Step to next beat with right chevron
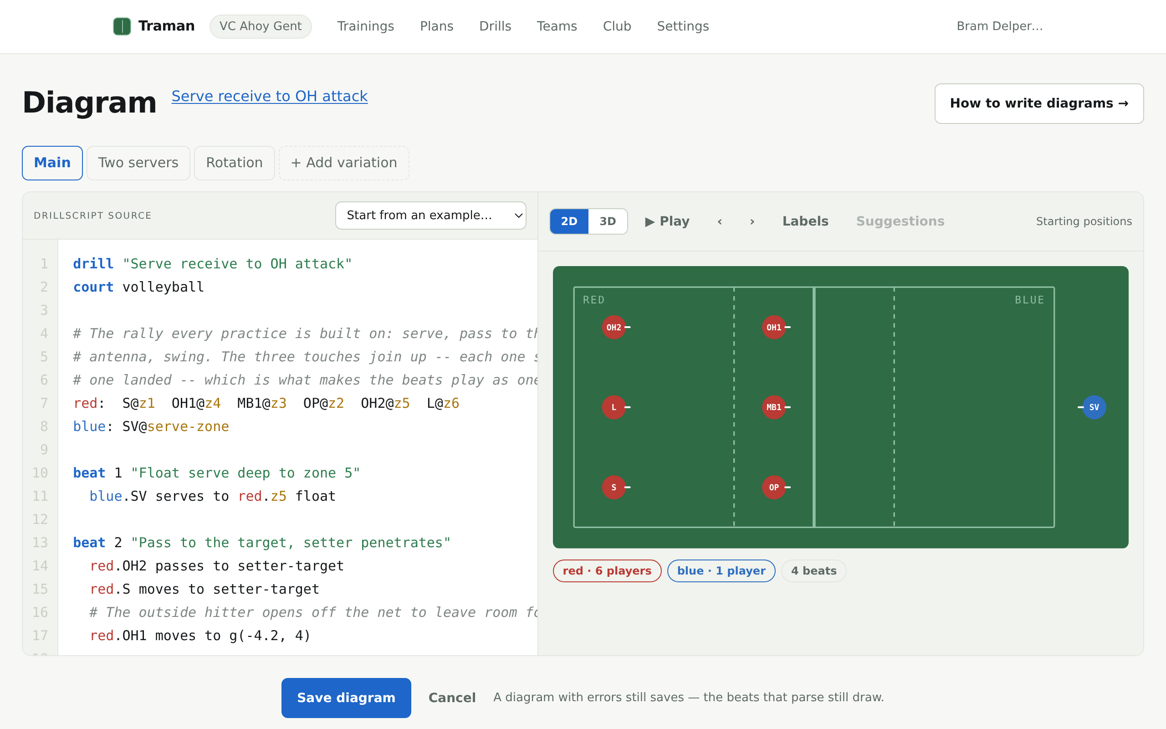Screen dimensions: 1166x729 [752, 221]
